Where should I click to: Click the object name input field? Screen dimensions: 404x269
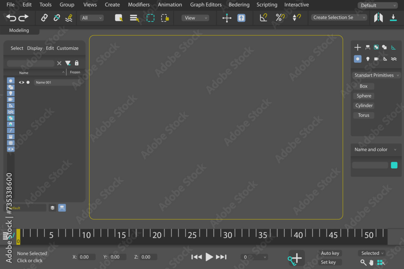(370, 165)
